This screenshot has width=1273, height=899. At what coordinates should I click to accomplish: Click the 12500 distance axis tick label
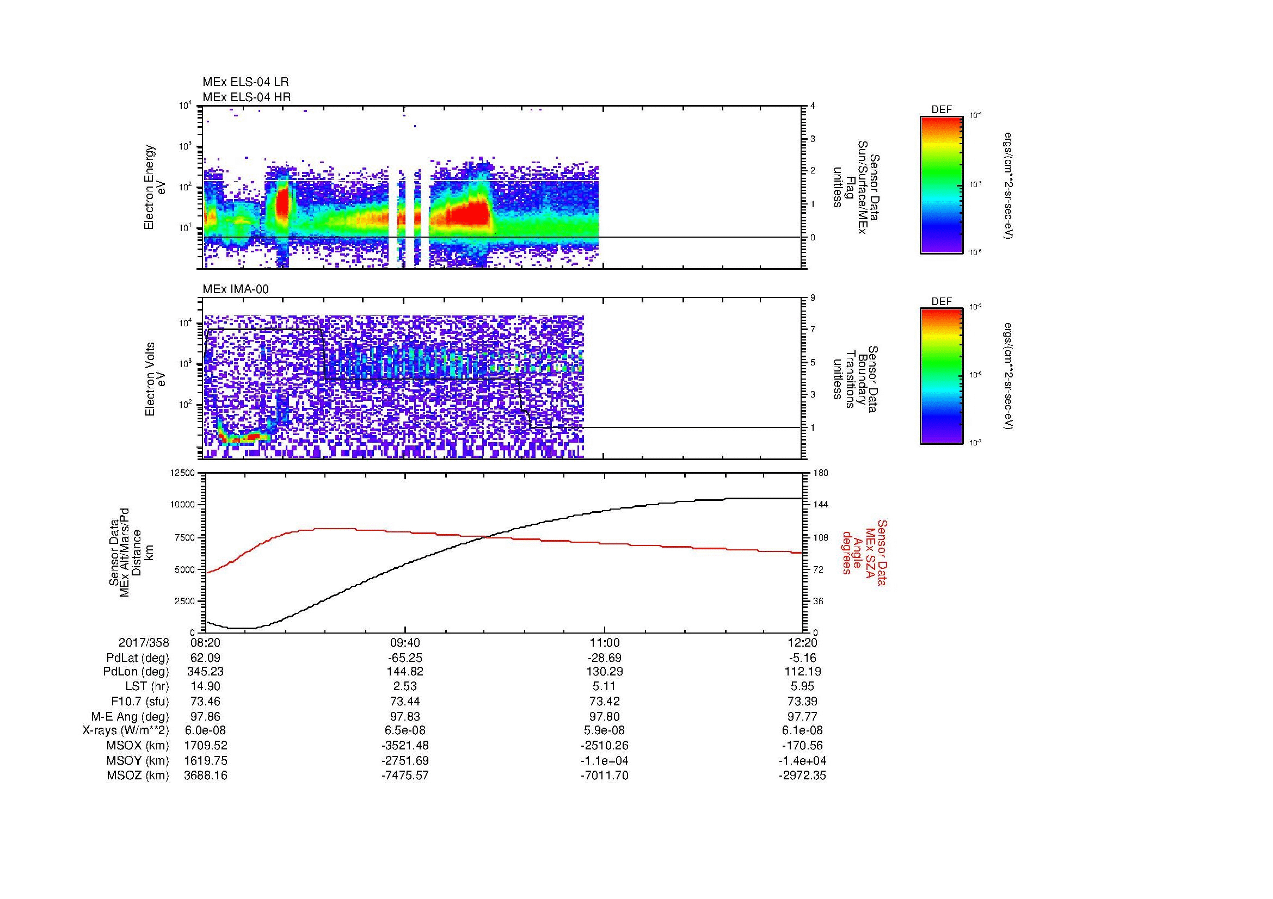pyautogui.click(x=182, y=473)
